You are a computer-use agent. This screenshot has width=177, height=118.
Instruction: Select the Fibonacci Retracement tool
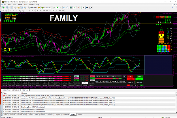click(23, 10)
